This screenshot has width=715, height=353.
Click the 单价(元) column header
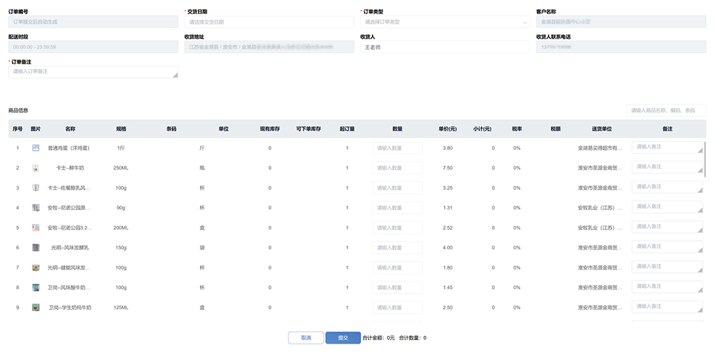tap(448, 129)
